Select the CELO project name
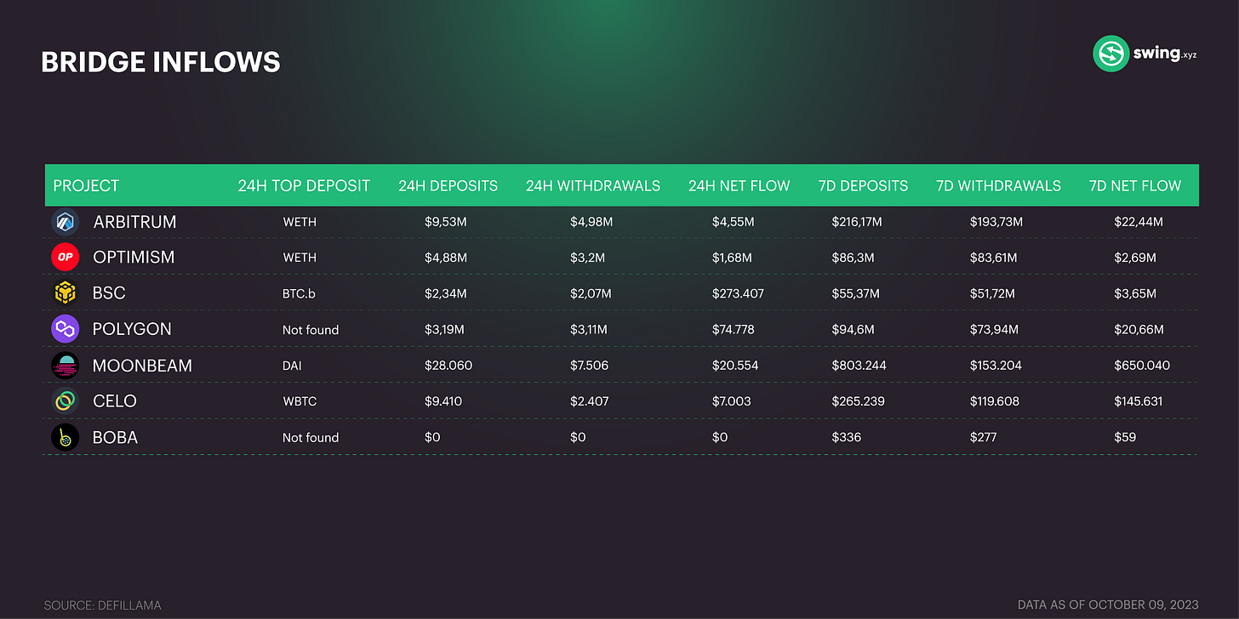This screenshot has height=619, width=1239. click(115, 401)
